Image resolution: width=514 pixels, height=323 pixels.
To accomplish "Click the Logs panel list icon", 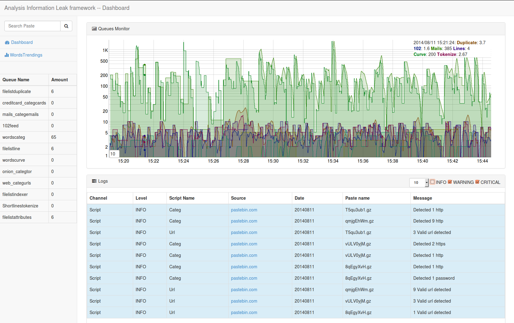I will click(x=94, y=181).
